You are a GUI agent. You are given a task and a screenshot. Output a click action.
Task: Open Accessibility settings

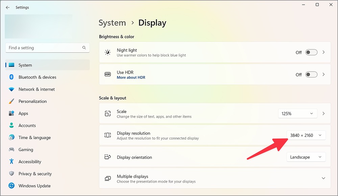[47, 162]
